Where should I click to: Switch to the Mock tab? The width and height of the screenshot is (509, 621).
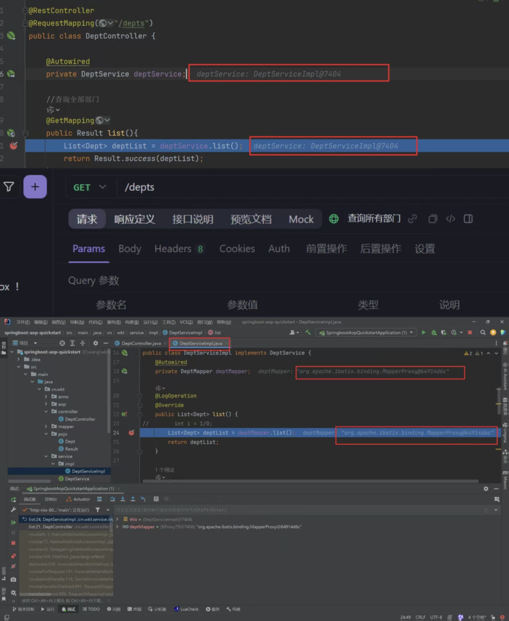[x=301, y=219]
